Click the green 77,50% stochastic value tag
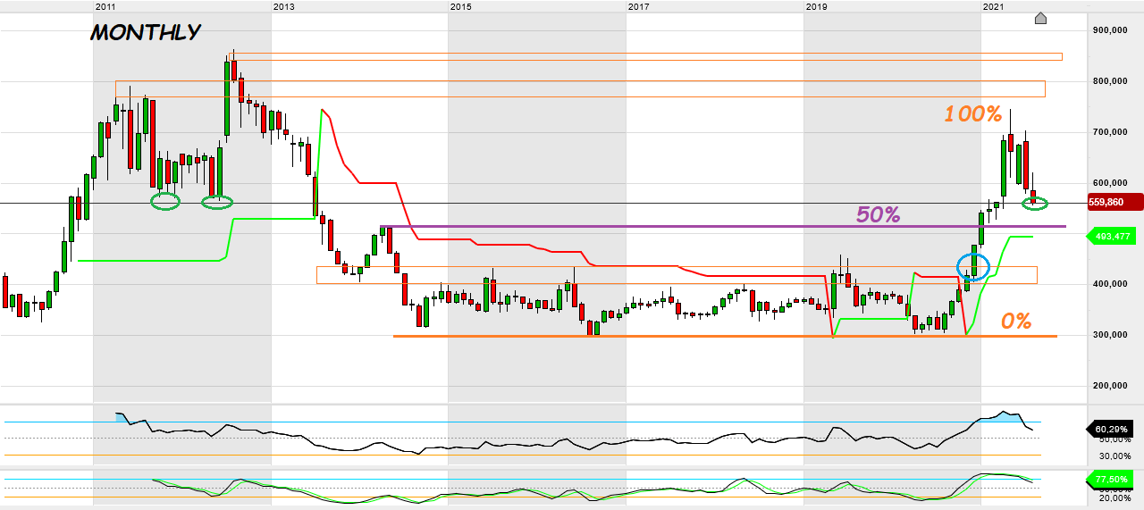The height and width of the screenshot is (510, 1144). click(1115, 481)
